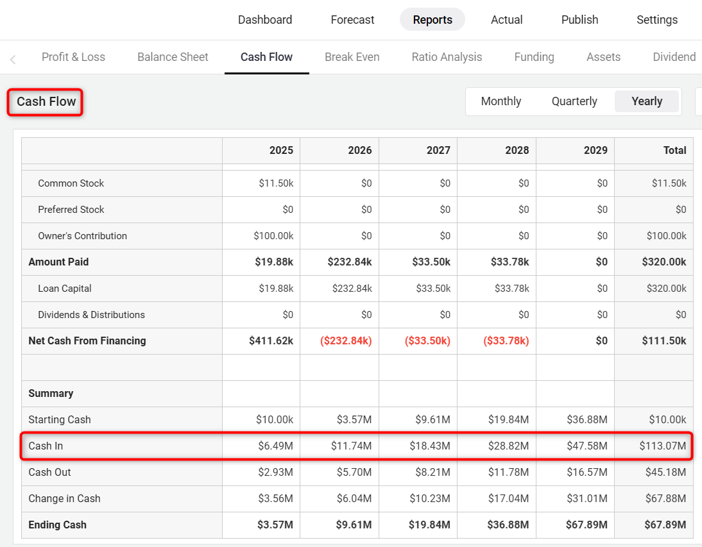The height and width of the screenshot is (547, 702).
Task: Click Change in Cash 2029 value $31.01M
Action: (587, 499)
